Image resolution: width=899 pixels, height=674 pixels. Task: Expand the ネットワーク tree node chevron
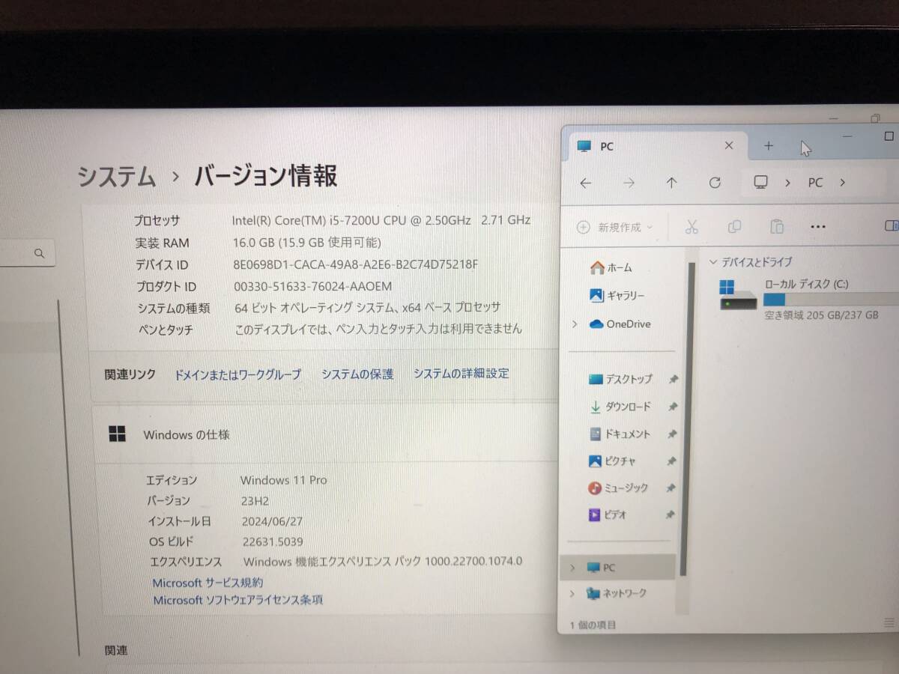(x=572, y=594)
